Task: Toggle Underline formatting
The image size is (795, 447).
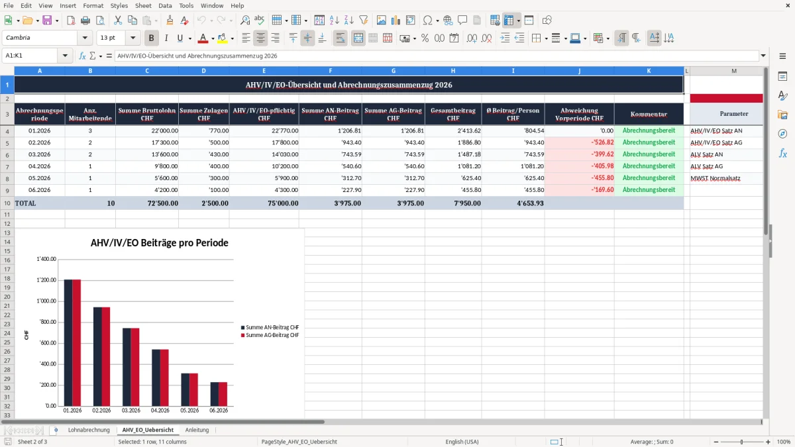Action: (180, 38)
